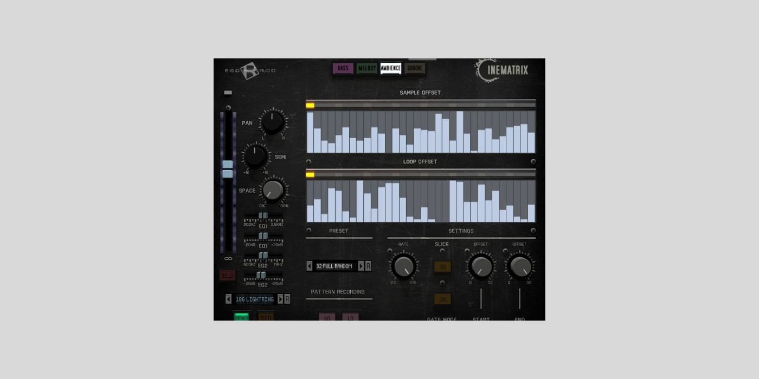Click the START vertical slider below offset knob

click(x=481, y=299)
